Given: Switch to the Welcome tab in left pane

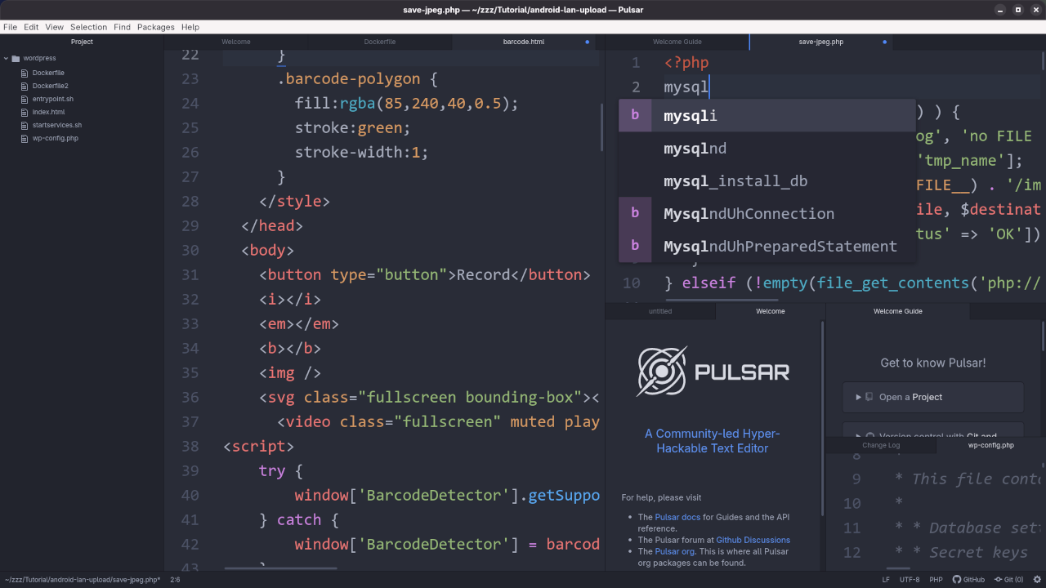Looking at the screenshot, I should [236, 42].
